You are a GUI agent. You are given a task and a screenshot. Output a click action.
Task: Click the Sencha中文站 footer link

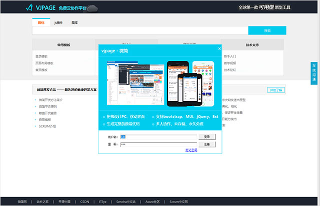coord(126,202)
